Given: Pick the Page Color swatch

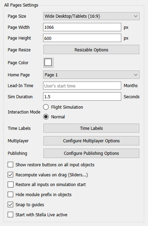Looking at the screenshot, I should coord(48,62).
